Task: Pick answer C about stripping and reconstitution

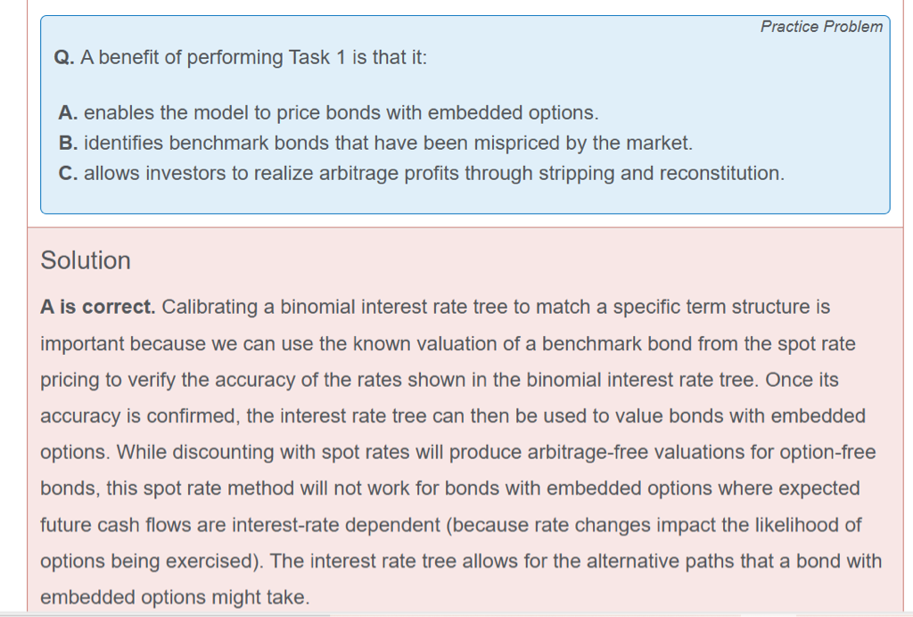Action: coord(421,173)
